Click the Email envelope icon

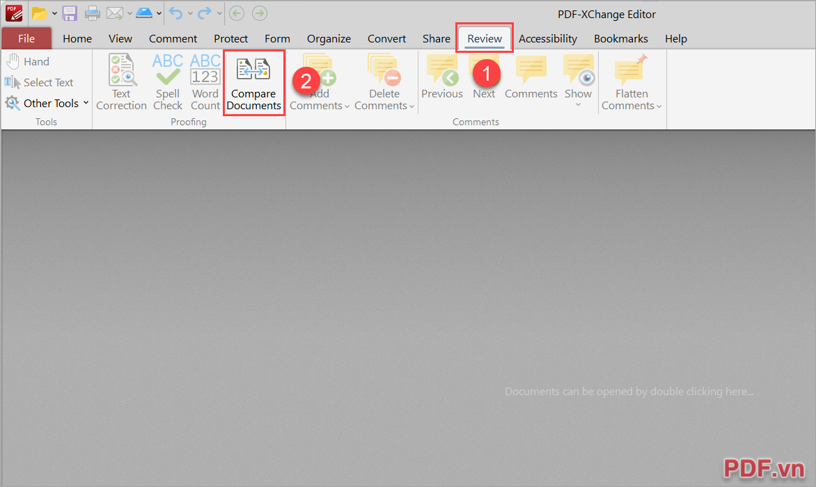click(x=114, y=13)
